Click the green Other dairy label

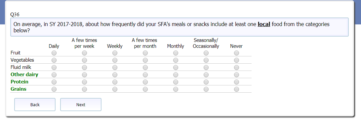(x=24, y=75)
